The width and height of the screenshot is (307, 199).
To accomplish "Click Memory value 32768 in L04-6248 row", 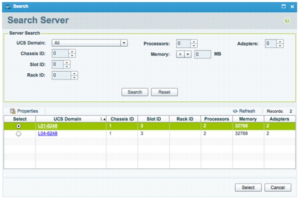I will coord(241,134).
